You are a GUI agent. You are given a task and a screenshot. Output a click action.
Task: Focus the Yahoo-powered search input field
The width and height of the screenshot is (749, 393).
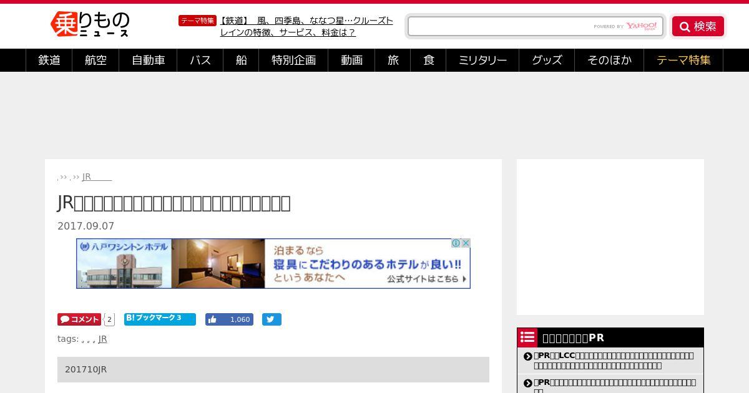coord(536,26)
